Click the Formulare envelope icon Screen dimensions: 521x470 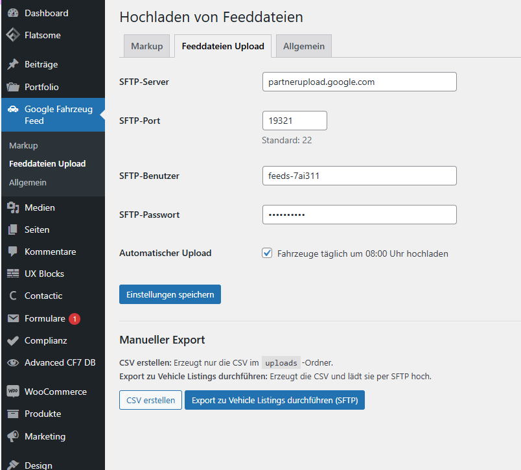coord(13,318)
